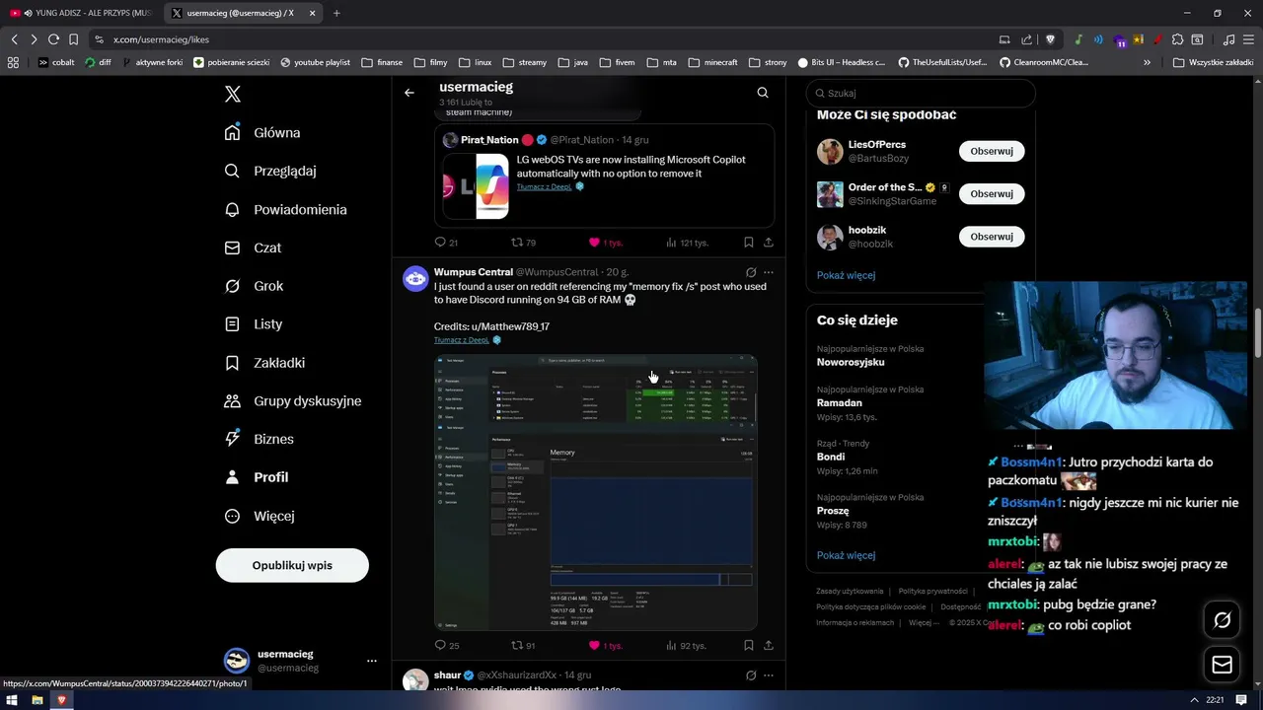Click Zasady użytkowania footer link
This screenshot has height=710, width=1263.
[850, 592]
